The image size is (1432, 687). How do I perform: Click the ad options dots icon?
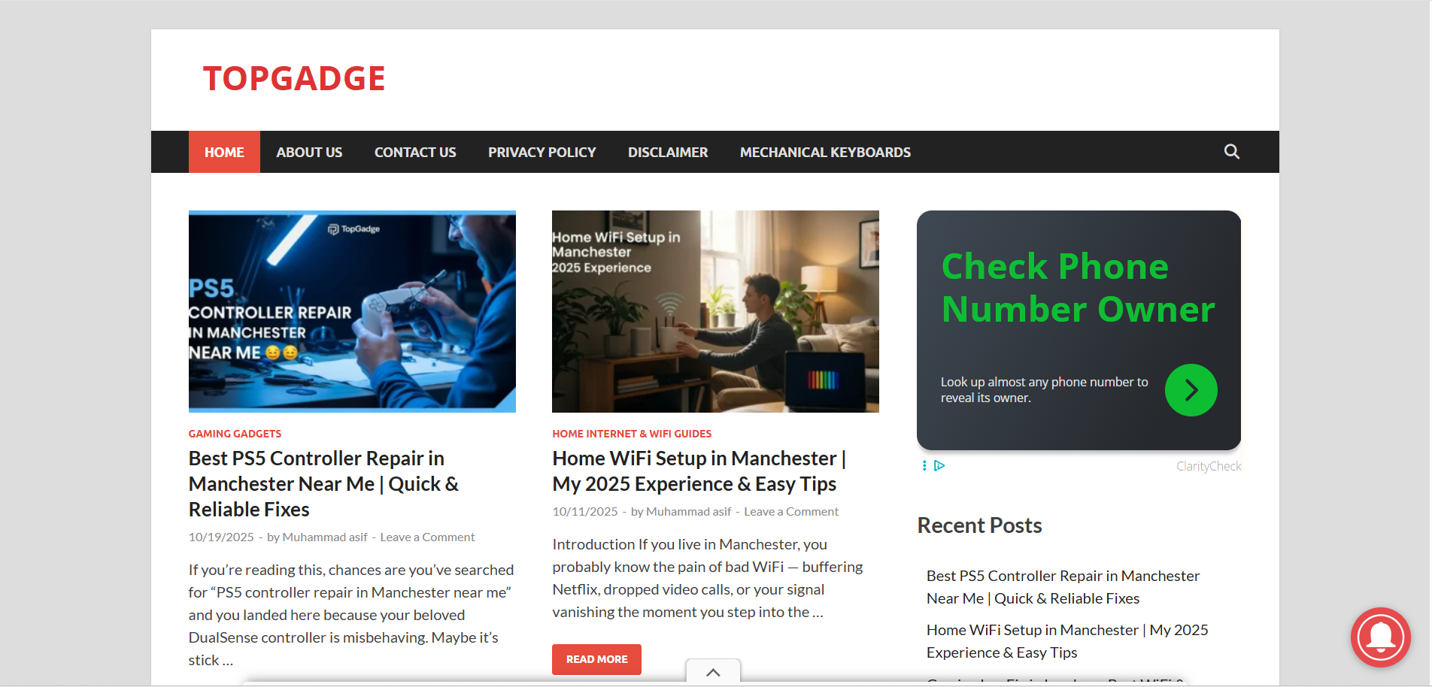[x=924, y=466]
